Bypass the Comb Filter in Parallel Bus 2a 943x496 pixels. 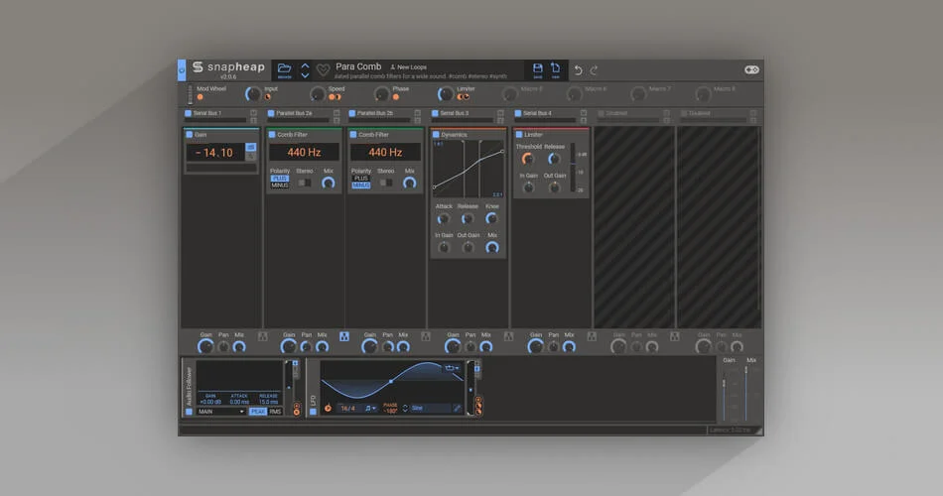[x=272, y=135]
